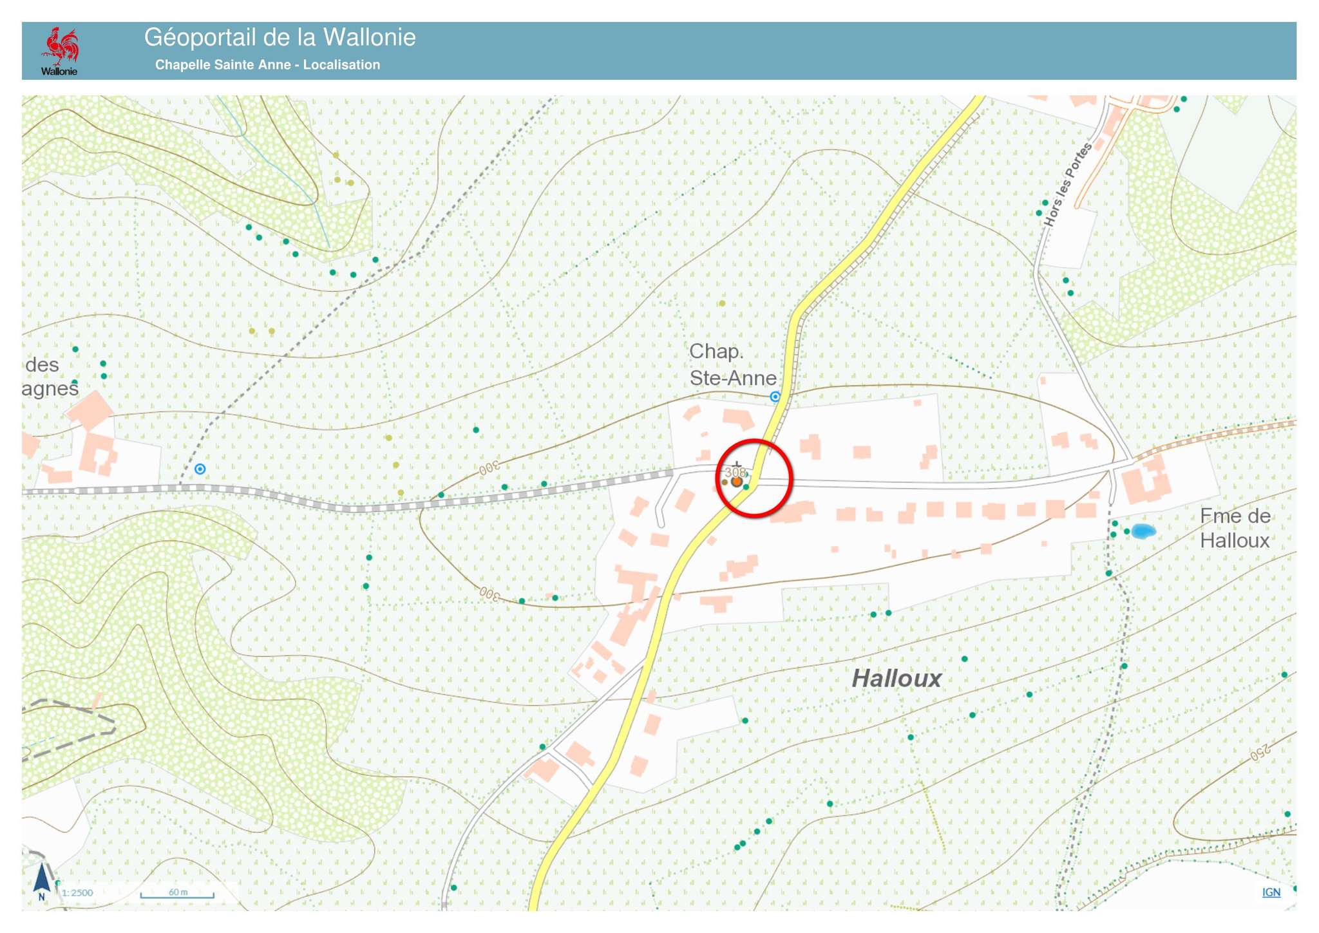The height and width of the screenshot is (933, 1319).
Task: Click the Chapelle Sainte Anne - Localisation subtitle
Action: pos(267,65)
